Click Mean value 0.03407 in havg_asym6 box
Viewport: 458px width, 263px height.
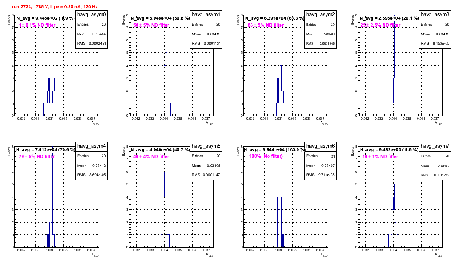click(328, 166)
